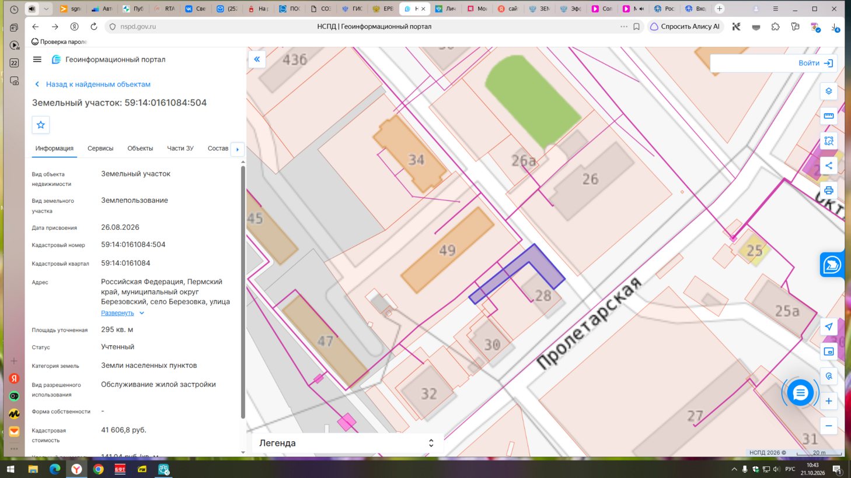Share the current map view
The image size is (851, 478).
coord(828,166)
